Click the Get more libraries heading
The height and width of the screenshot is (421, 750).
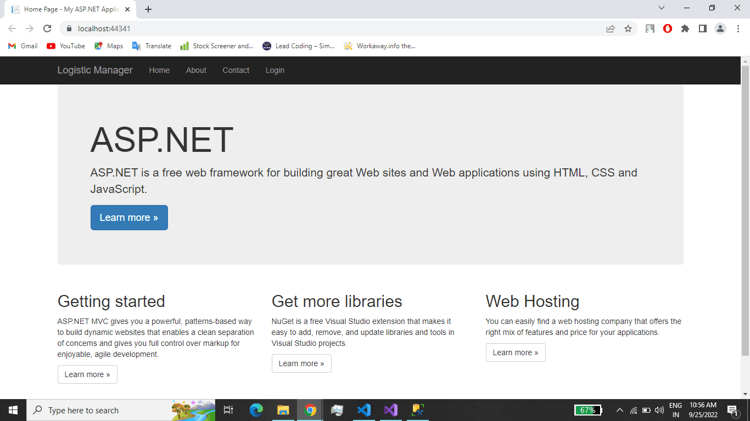point(337,301)
